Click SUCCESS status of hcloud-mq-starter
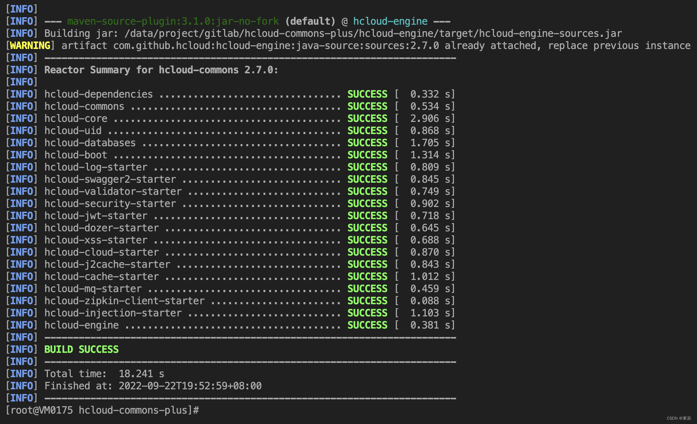This screenshot has height=424, width=697. [x=367, y=289]
